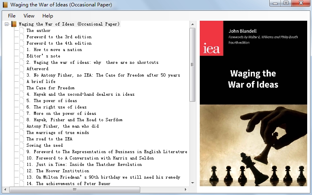Click page icon beside 7. More on the power of ideas
Screen dimensions: 312x195
click(x=22, y=113)
